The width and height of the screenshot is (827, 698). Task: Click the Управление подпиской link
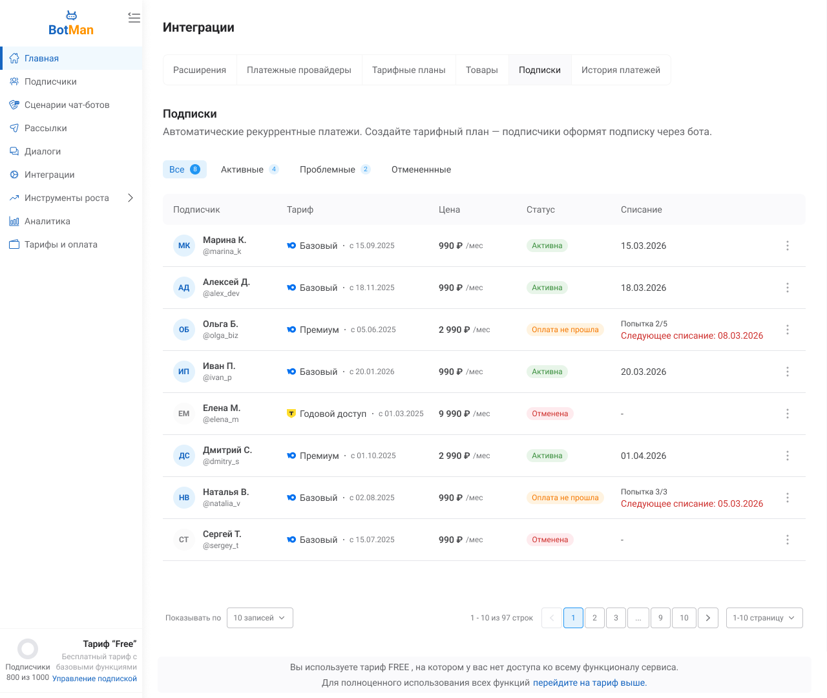pos(94,679)
